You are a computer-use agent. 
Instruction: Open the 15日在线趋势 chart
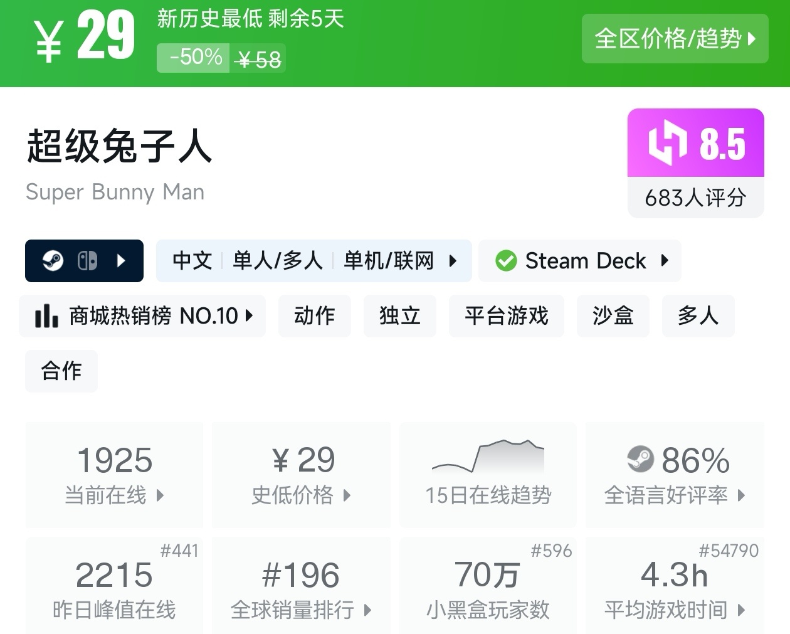click(488, 475)
